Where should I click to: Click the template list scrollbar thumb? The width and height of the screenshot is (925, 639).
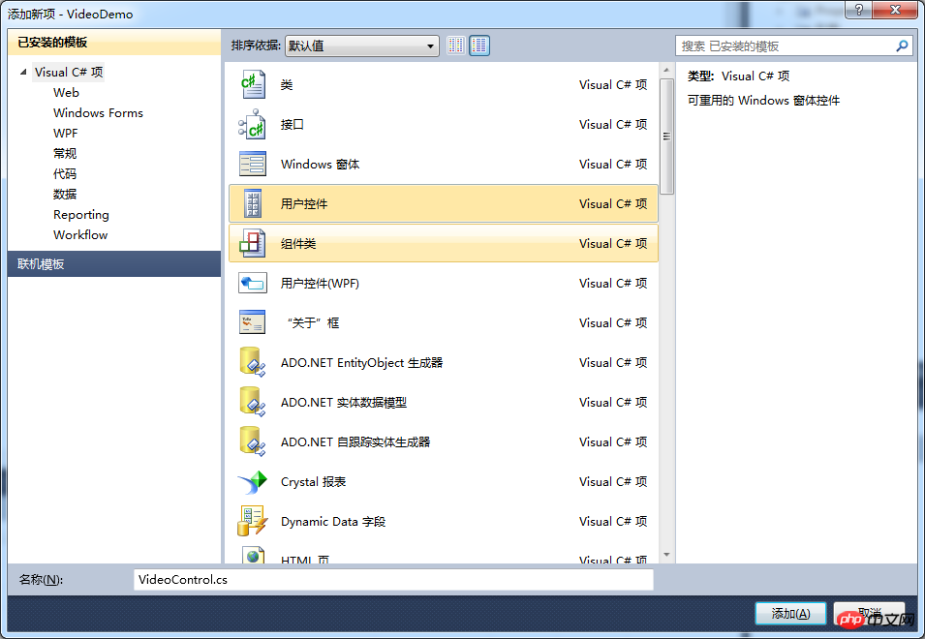tap(666, 137)
